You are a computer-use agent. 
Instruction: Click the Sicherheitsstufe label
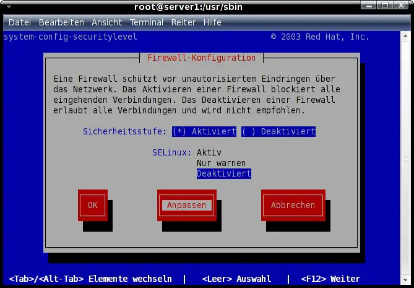pos(124,131)
